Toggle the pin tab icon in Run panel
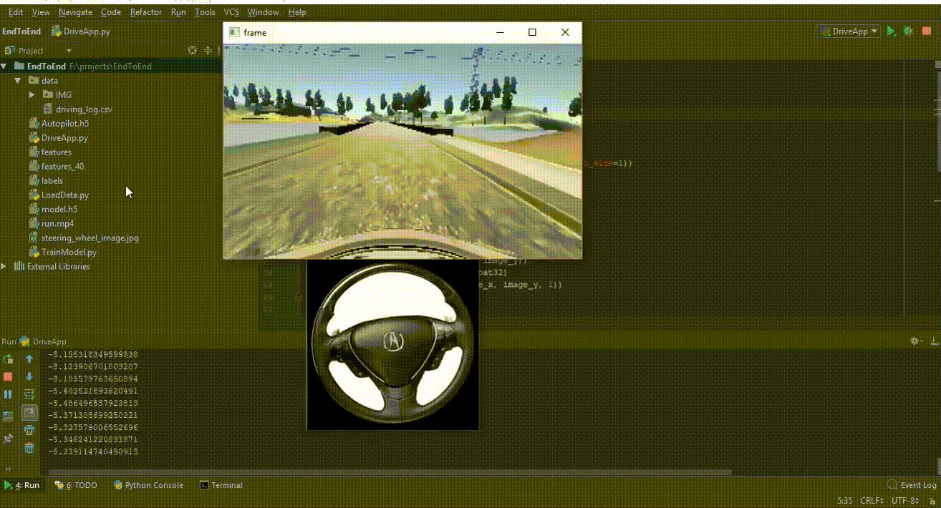941x508 pixels. 8,439
